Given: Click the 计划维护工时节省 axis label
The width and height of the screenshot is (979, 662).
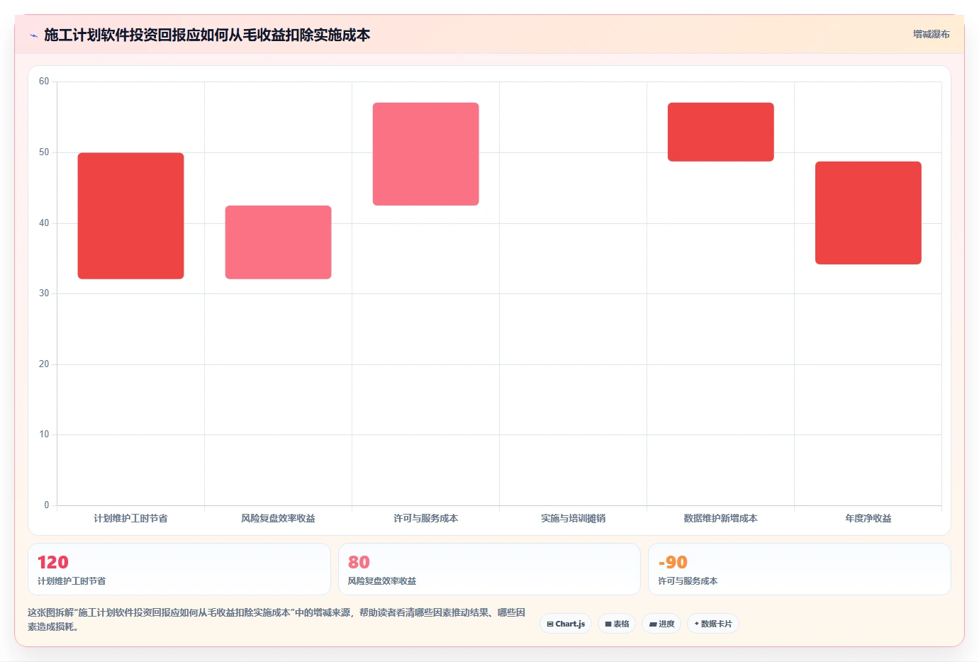Looking at the screenshot, I should tap(130, 518).
